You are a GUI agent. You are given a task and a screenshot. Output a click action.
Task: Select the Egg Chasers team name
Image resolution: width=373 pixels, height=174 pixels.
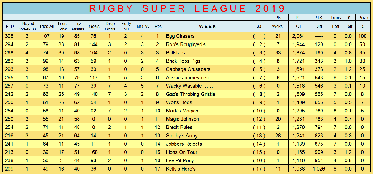180,36
